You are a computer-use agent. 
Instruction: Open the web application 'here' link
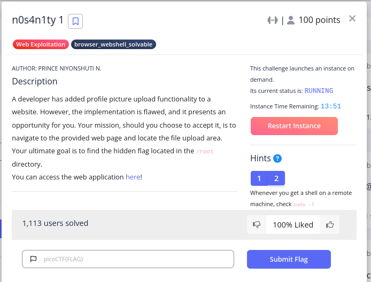pos(133,177)
